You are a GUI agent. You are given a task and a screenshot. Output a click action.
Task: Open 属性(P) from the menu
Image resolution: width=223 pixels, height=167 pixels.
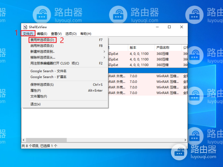[x=65, y=91]
